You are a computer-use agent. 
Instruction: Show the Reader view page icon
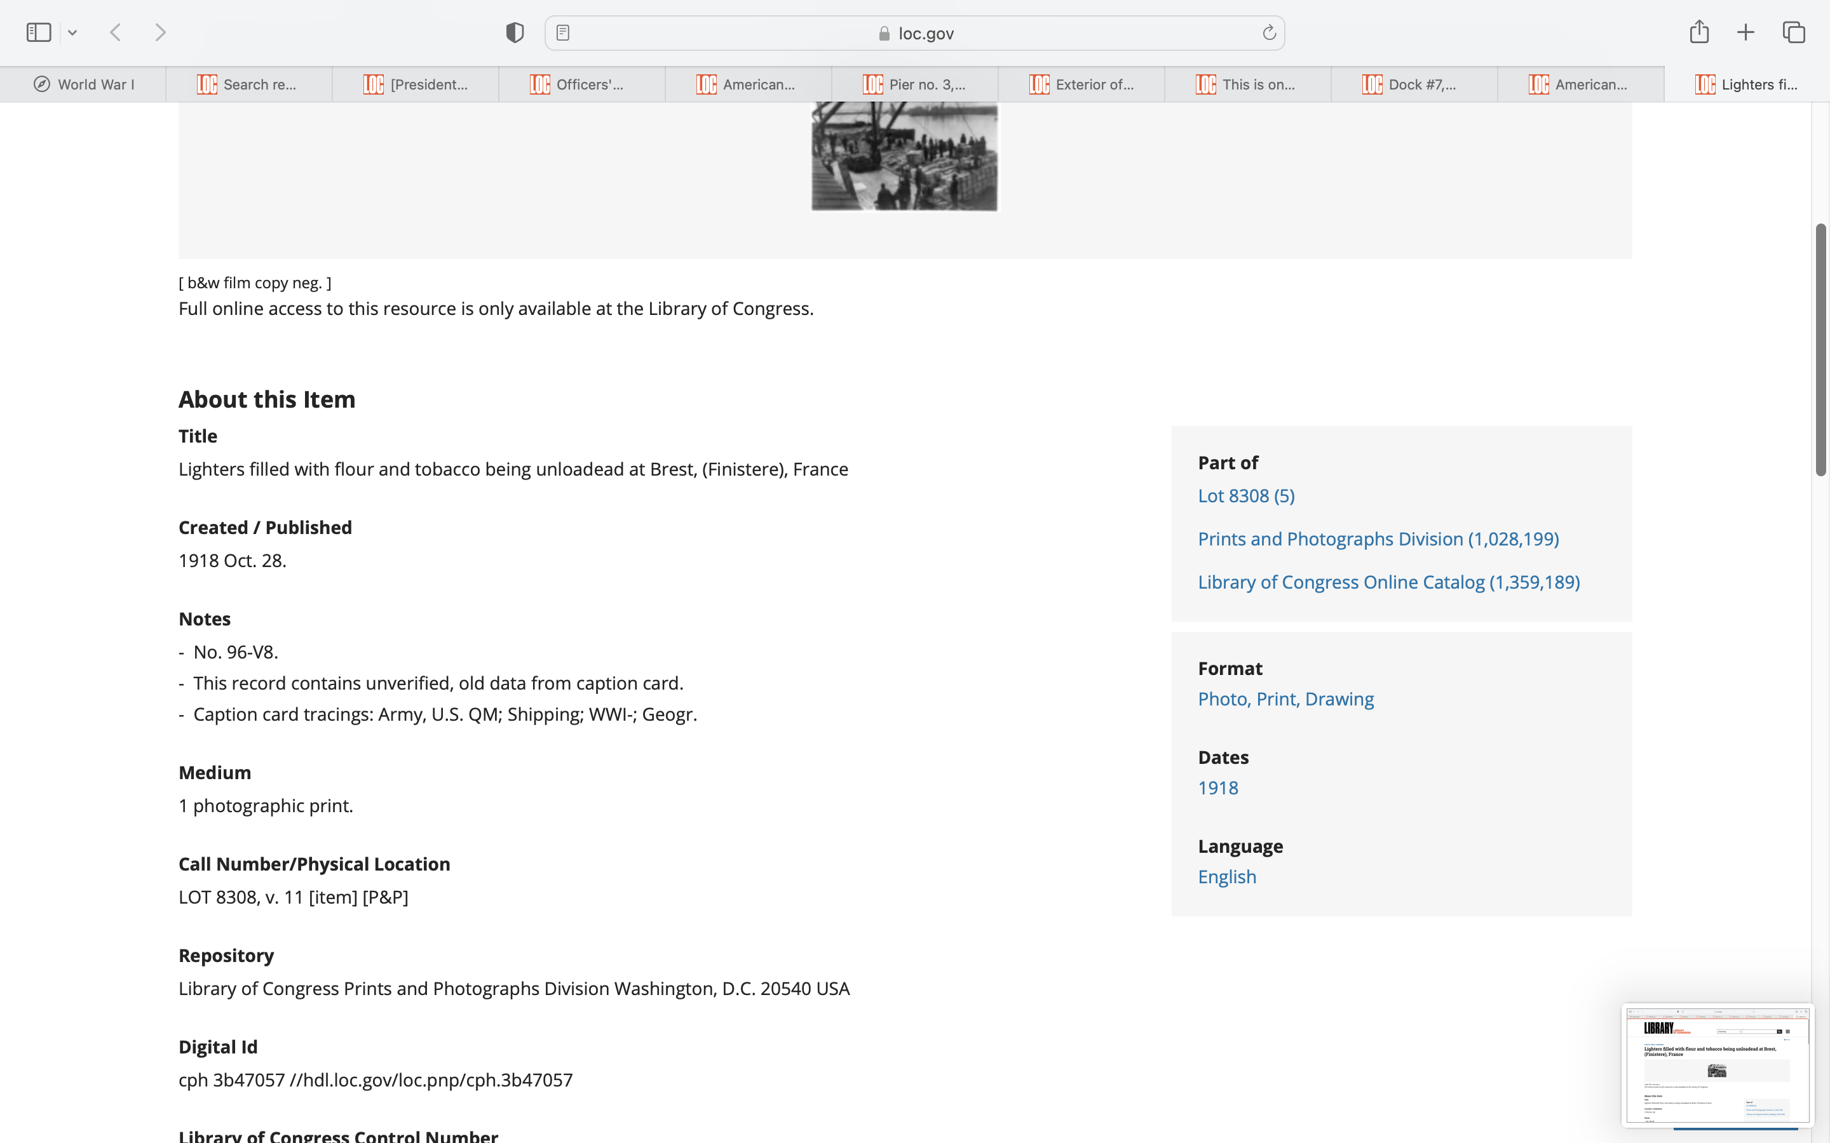tap(562, 32)
